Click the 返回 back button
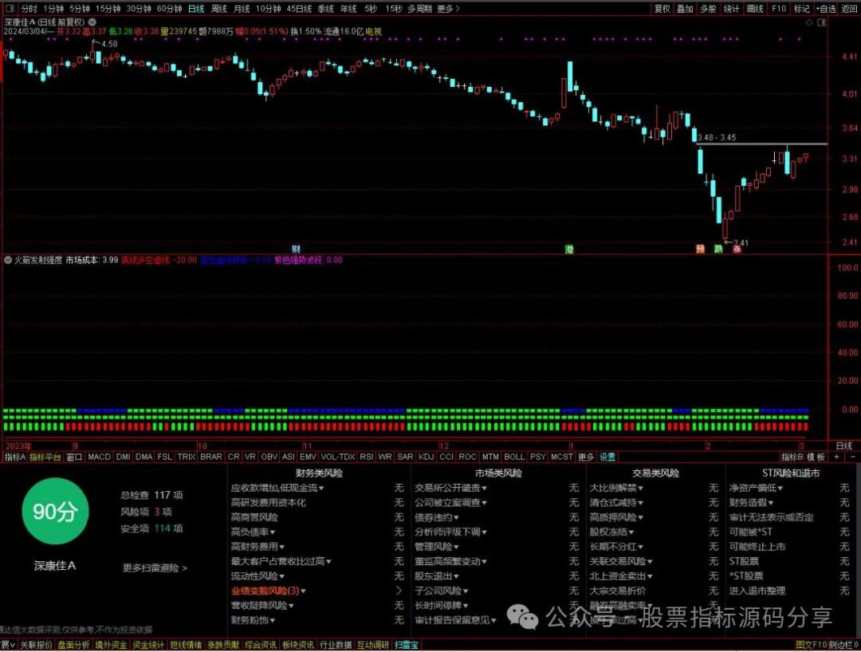861x652 pixels. point(850,9)
